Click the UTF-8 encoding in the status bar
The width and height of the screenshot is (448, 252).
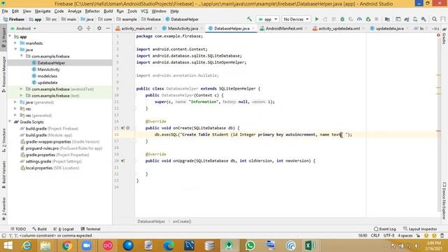click(389, 236)
